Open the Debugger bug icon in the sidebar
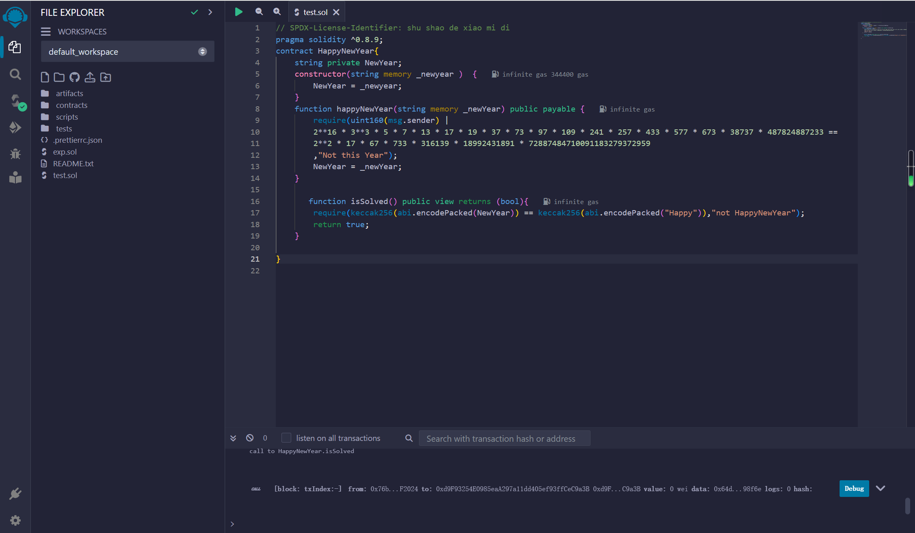Viewport: 915px width, 533px height. pyautogui.click(x=15, y=154)
